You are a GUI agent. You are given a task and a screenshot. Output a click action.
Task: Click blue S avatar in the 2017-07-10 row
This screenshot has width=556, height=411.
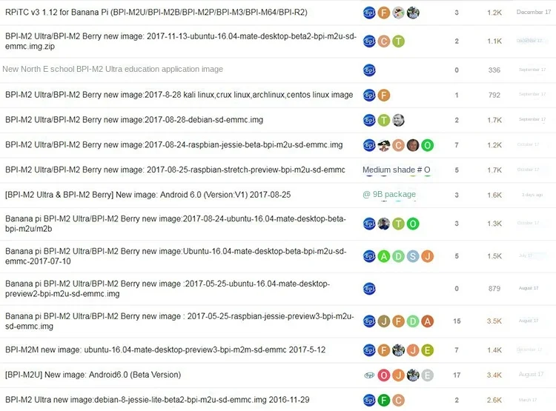click(413, 256)
